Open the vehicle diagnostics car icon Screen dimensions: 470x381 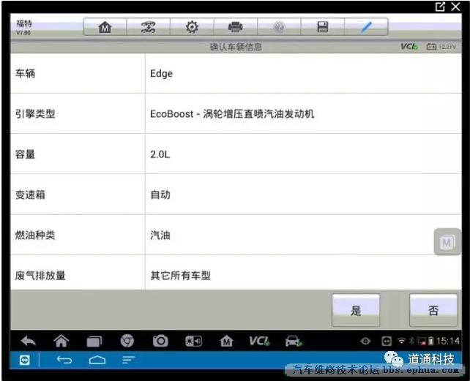coord(294,341)
